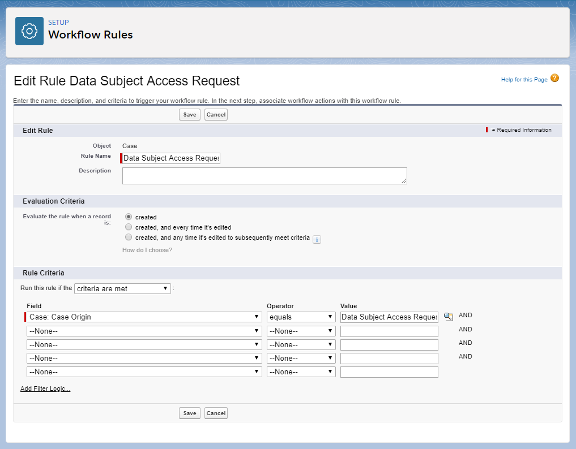Open the Value lookup magnifying glass icon

448,317
